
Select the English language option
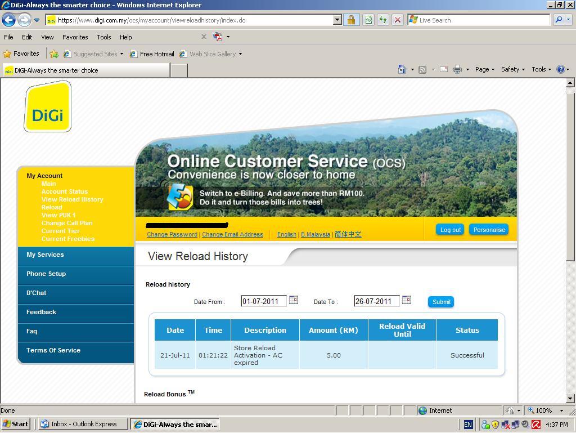287,234
